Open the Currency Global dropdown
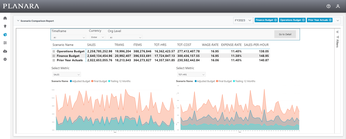 (97, 37)
